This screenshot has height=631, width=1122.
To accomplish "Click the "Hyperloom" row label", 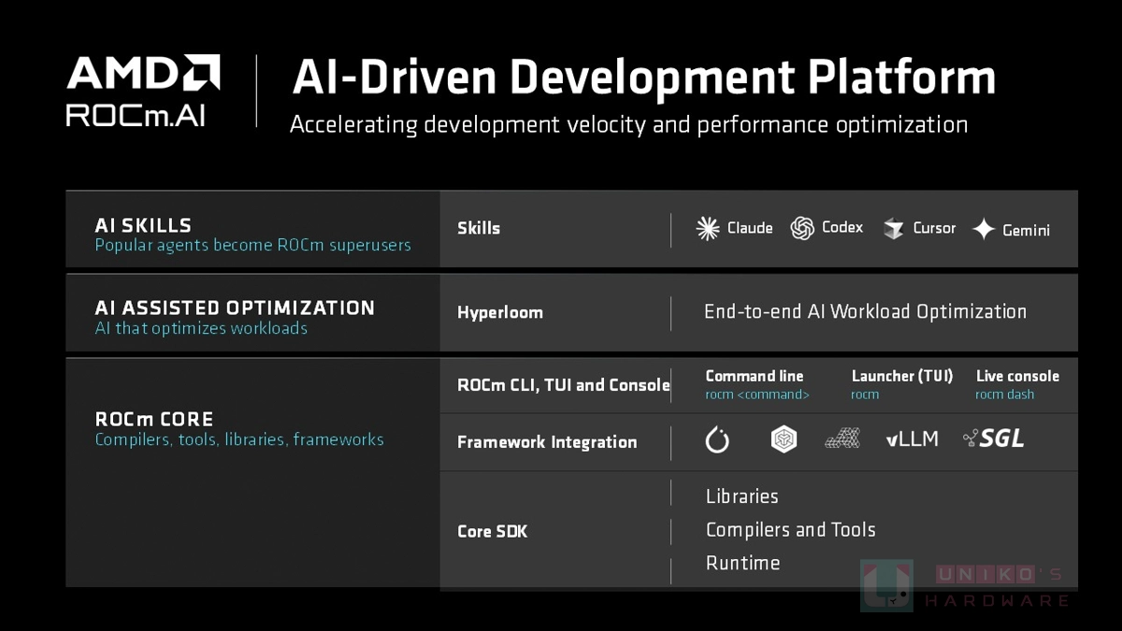I will pos(500,313).
